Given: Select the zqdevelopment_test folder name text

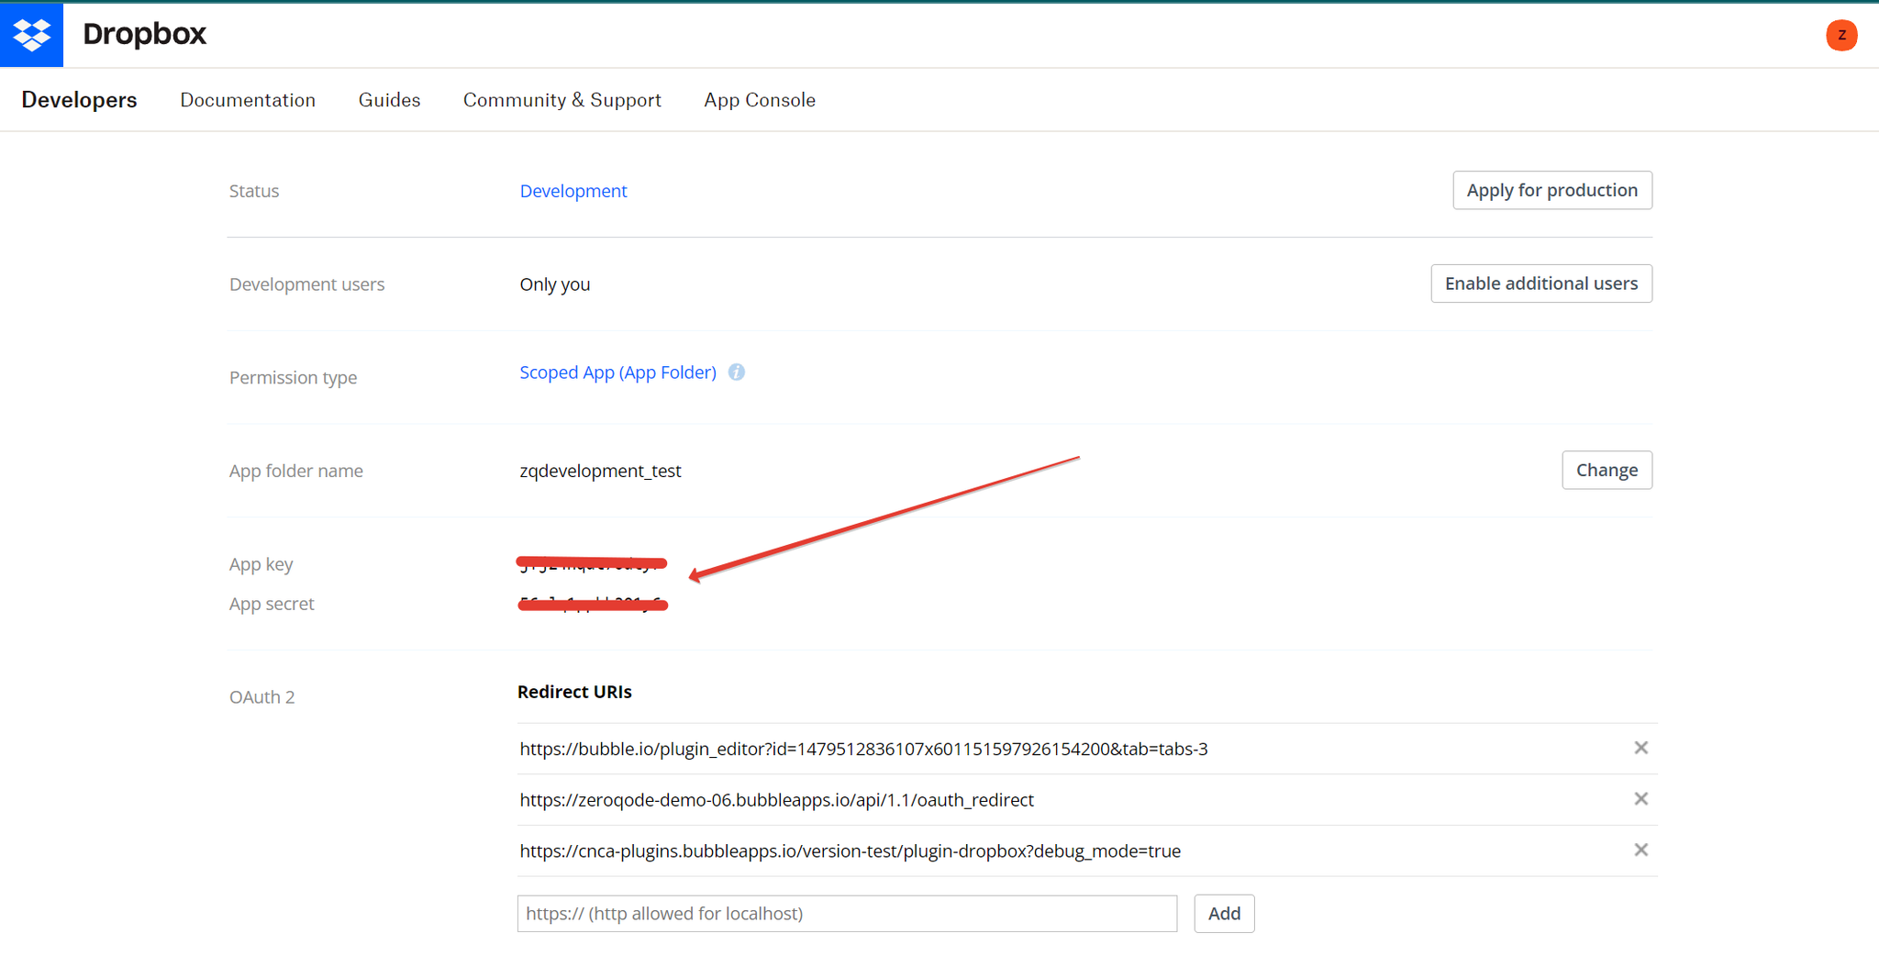Looking at the screenshot, I should coord(600,471).
